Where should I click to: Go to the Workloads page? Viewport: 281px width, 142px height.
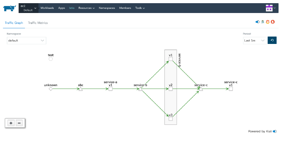tap(47, 8)
